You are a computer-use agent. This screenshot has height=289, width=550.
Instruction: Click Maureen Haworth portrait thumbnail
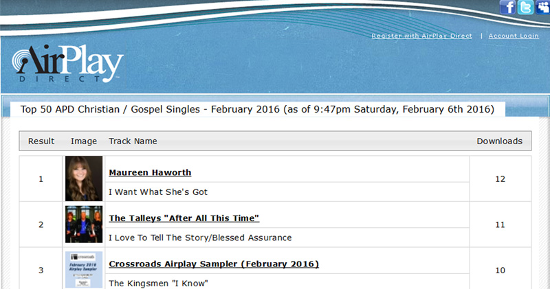[x=84, y=178]
